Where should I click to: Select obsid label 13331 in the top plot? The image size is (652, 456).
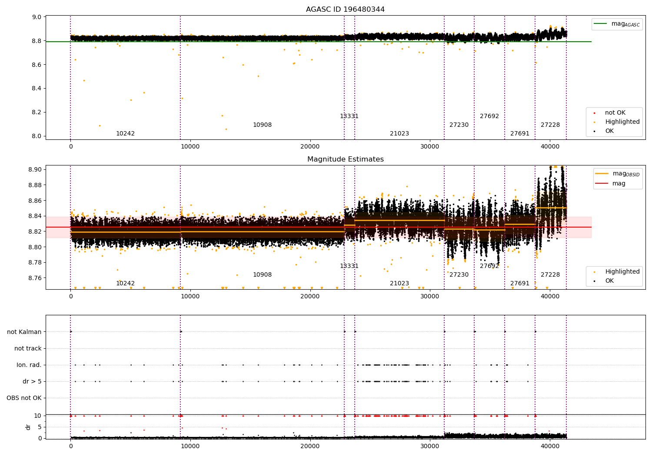tap(349, 116)
